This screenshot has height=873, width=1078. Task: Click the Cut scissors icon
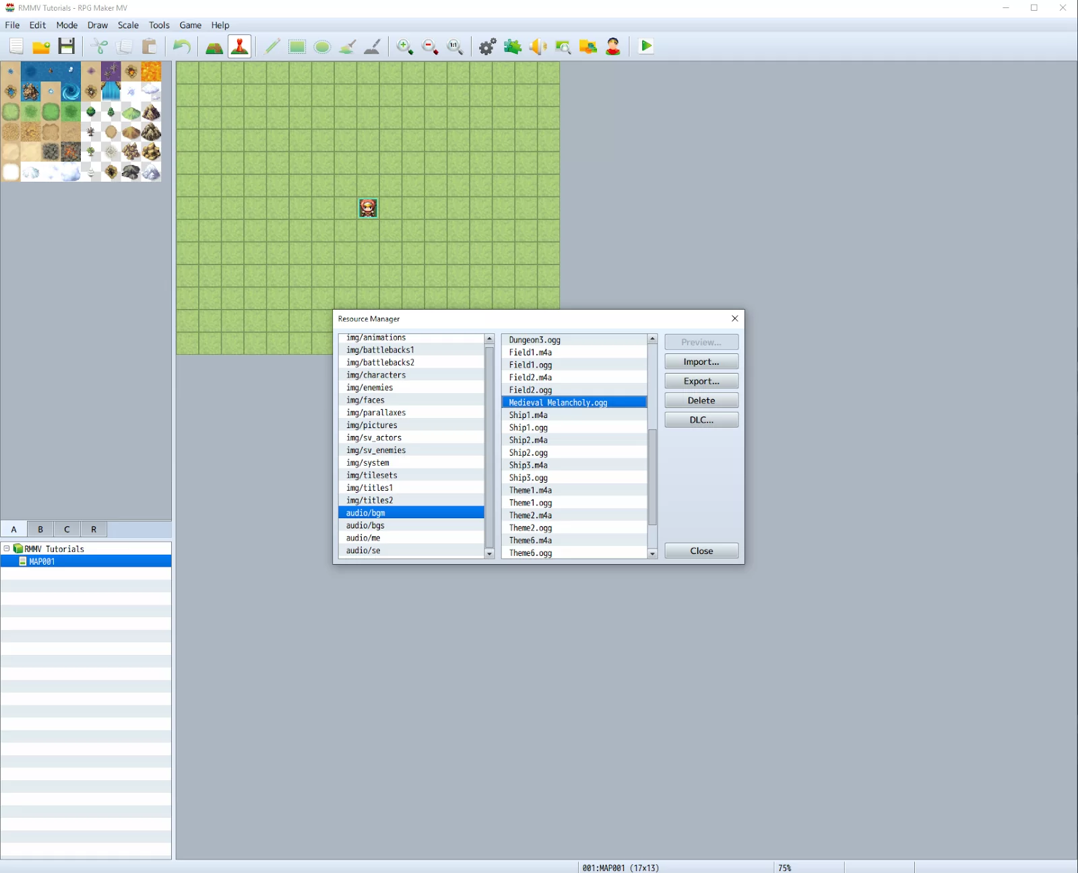(99, 46)
